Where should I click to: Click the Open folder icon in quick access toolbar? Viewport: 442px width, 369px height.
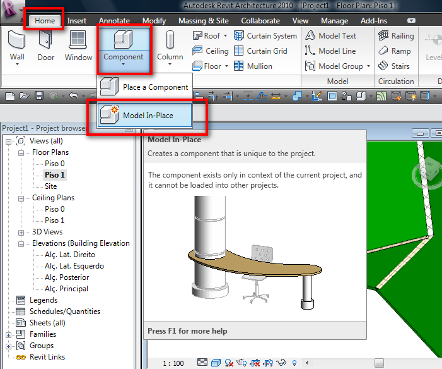pos(25,96)
